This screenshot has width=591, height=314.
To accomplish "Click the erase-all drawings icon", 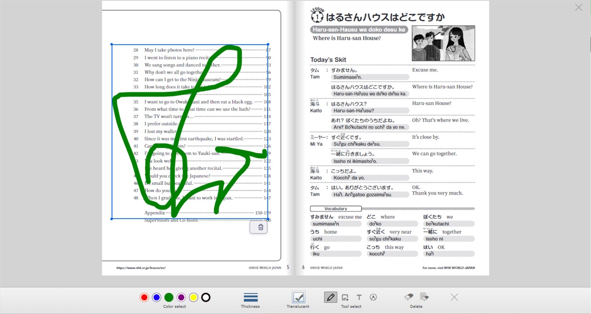I will pos(425,297).
